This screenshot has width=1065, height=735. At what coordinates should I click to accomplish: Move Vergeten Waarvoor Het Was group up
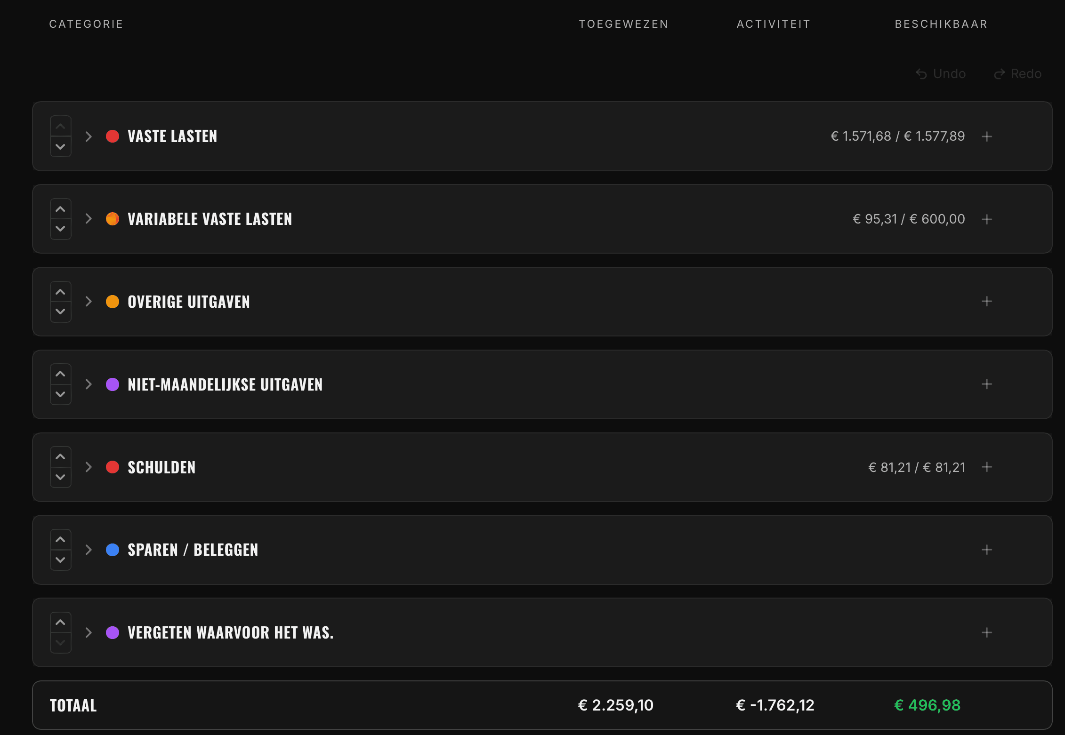[x=60, y=623]
